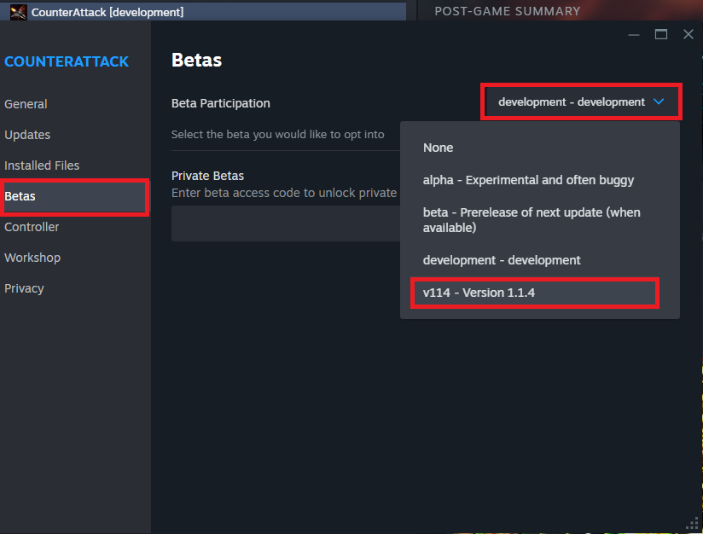Select the Betas sidebar tab
Screen dimensions: 703x534
(x=20, y=196)
